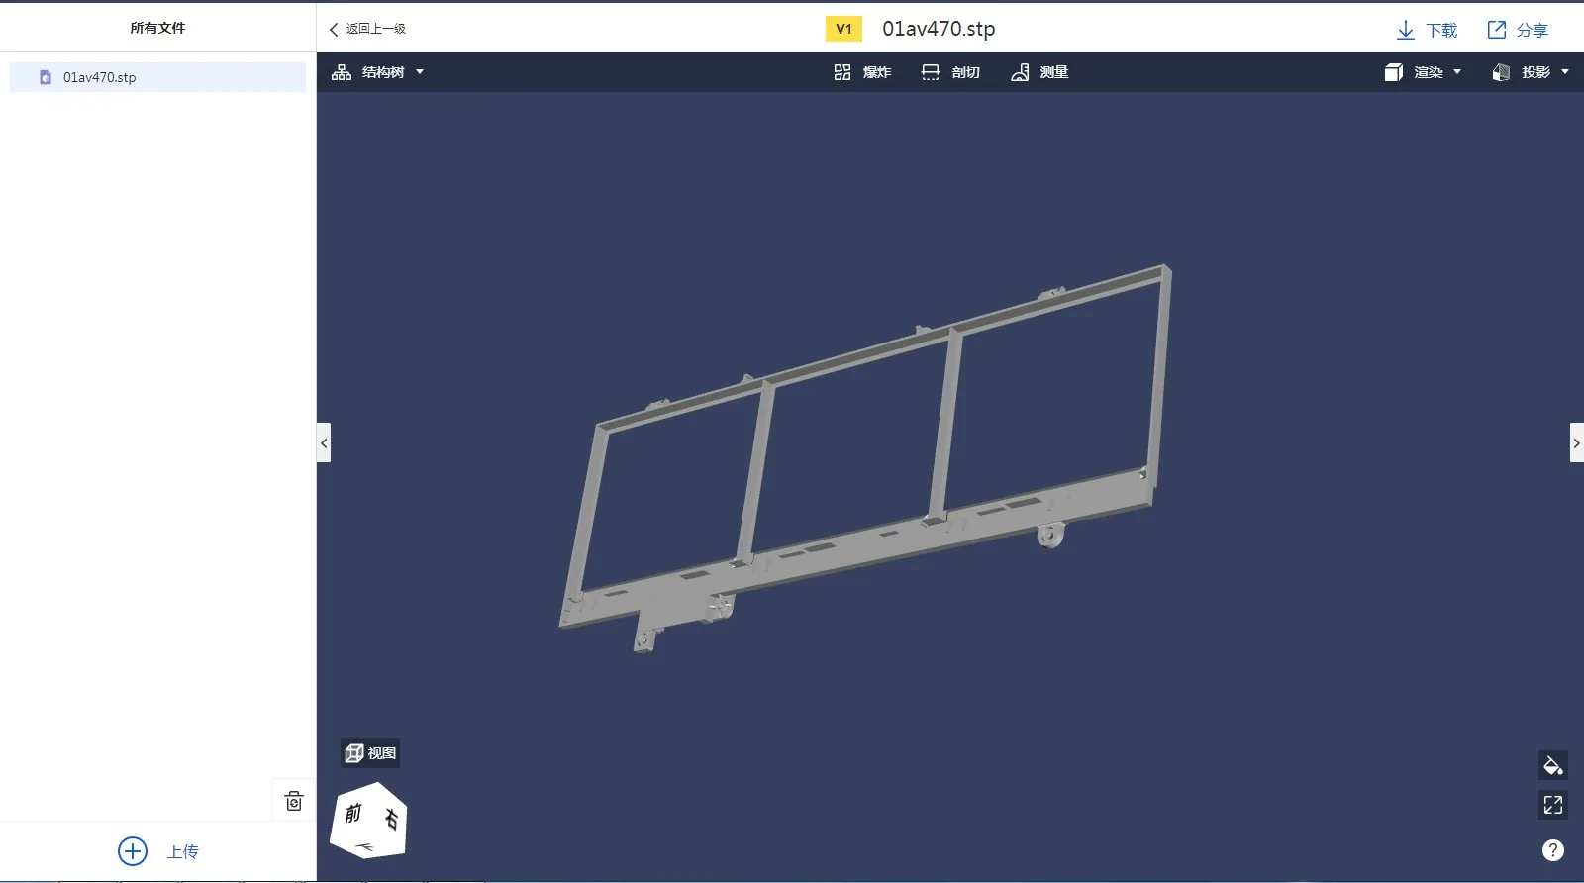Click the 渲染 cube icon

[x=1394, y=72]
